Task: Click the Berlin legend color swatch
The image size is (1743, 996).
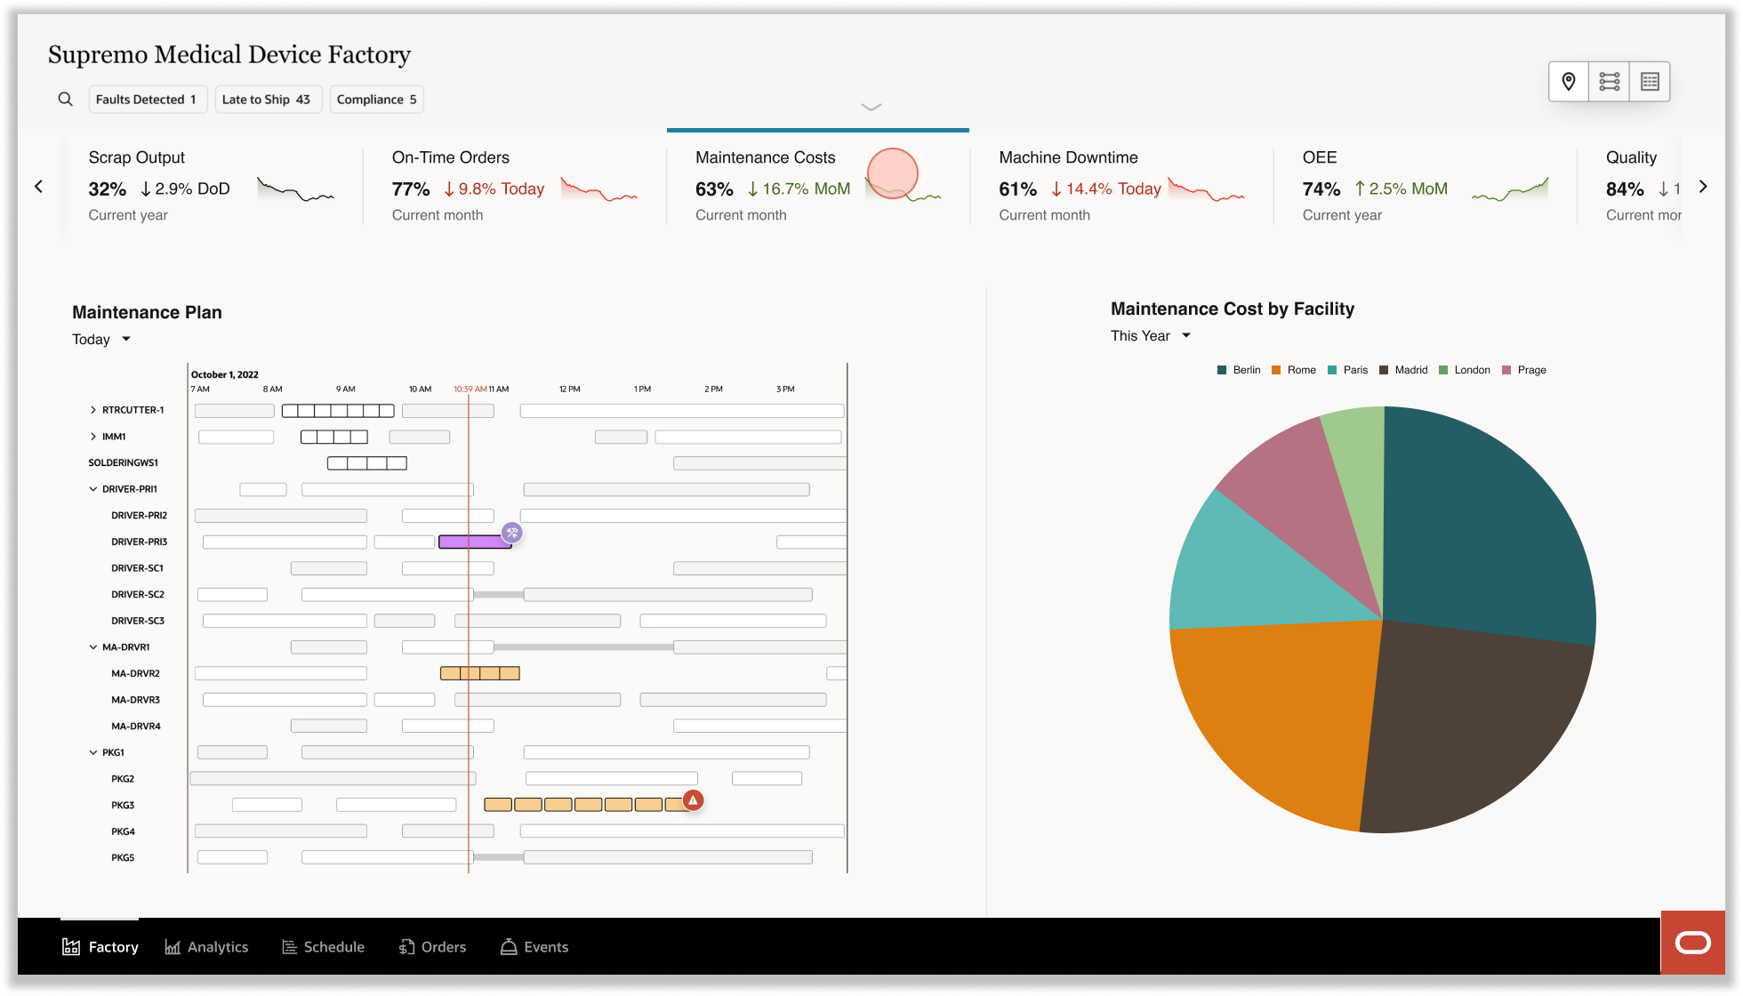Action: pos(1222,370)
